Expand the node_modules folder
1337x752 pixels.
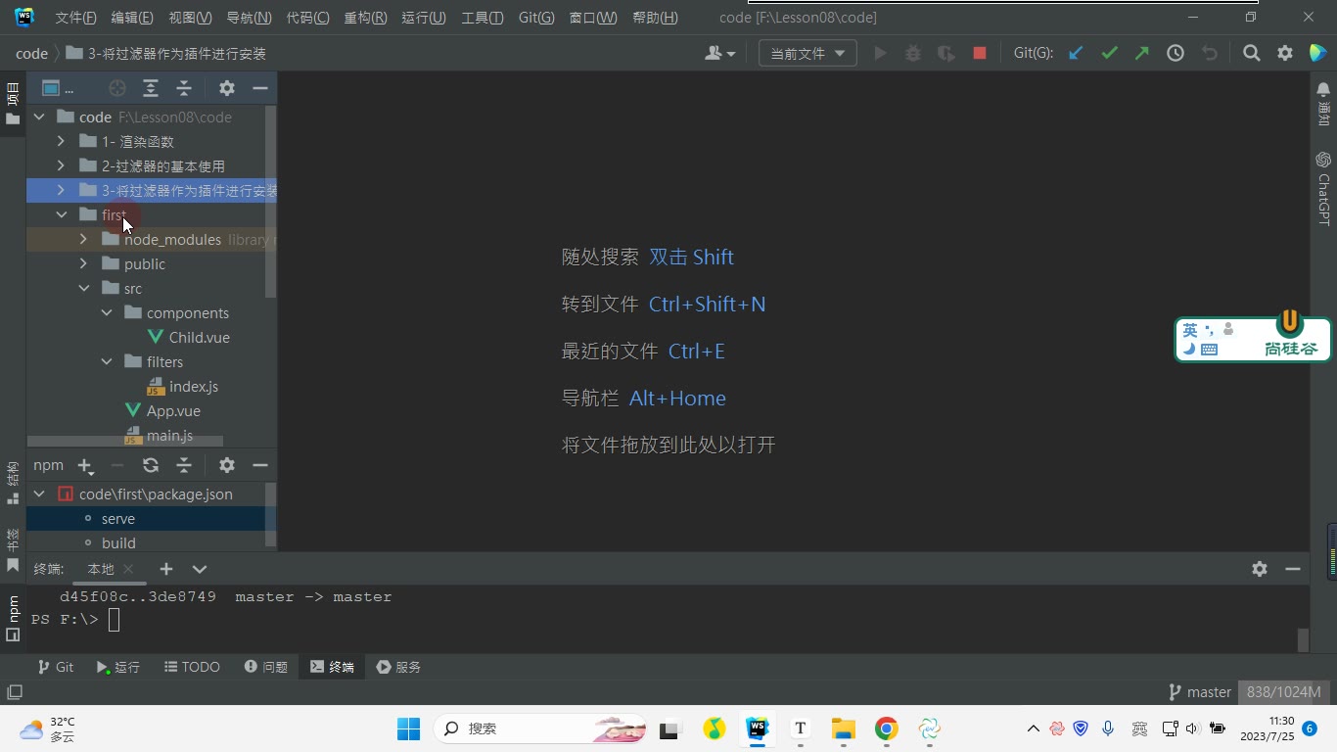point(83,240)
